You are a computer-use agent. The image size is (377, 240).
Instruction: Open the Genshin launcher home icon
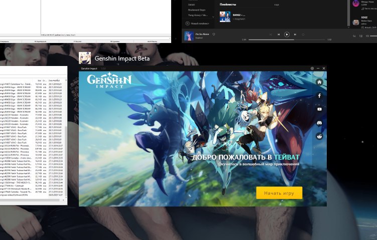point(319,82)
